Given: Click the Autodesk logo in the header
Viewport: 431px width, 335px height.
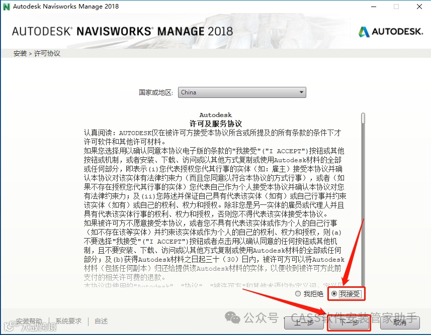Looking at the screenshot, I should coord(391,32).
